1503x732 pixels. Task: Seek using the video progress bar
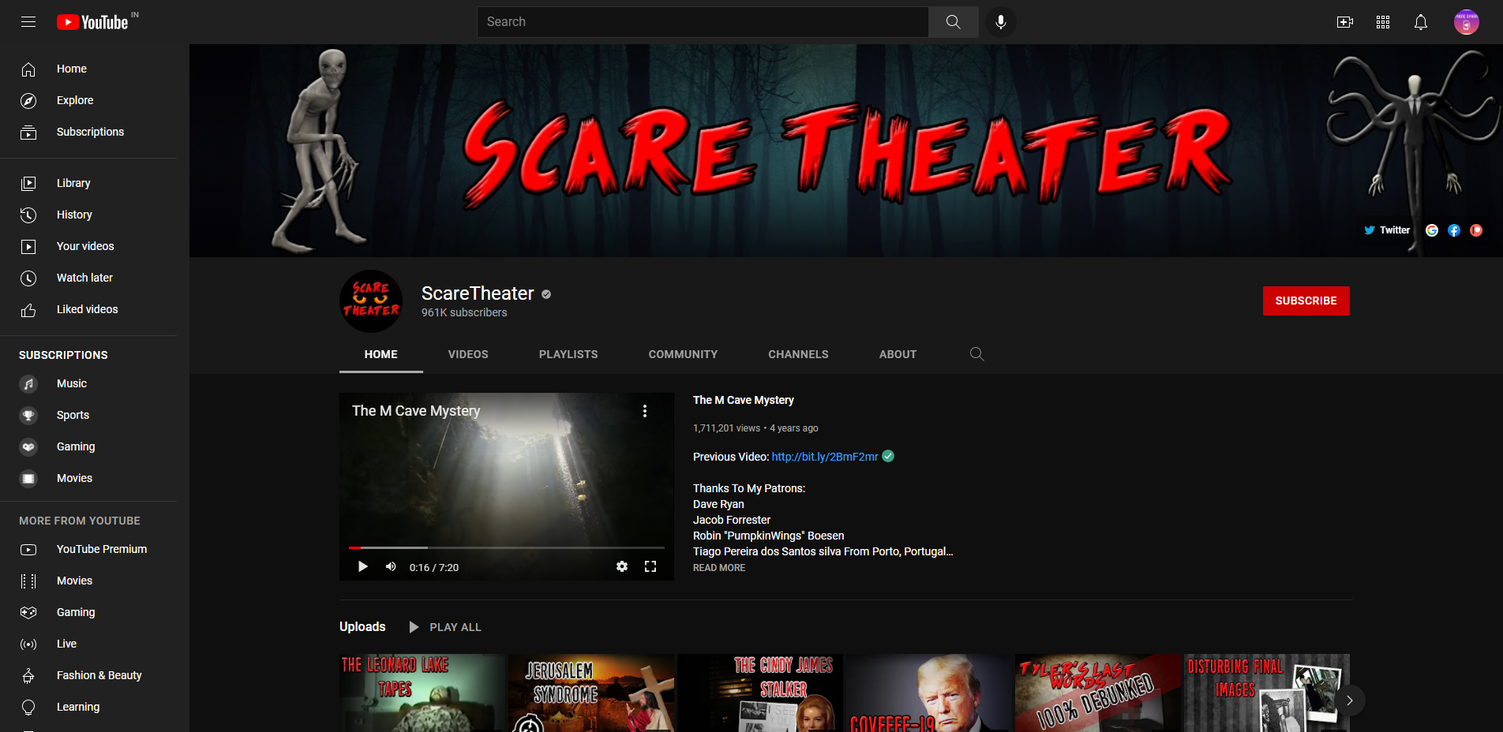pos(507,547)
